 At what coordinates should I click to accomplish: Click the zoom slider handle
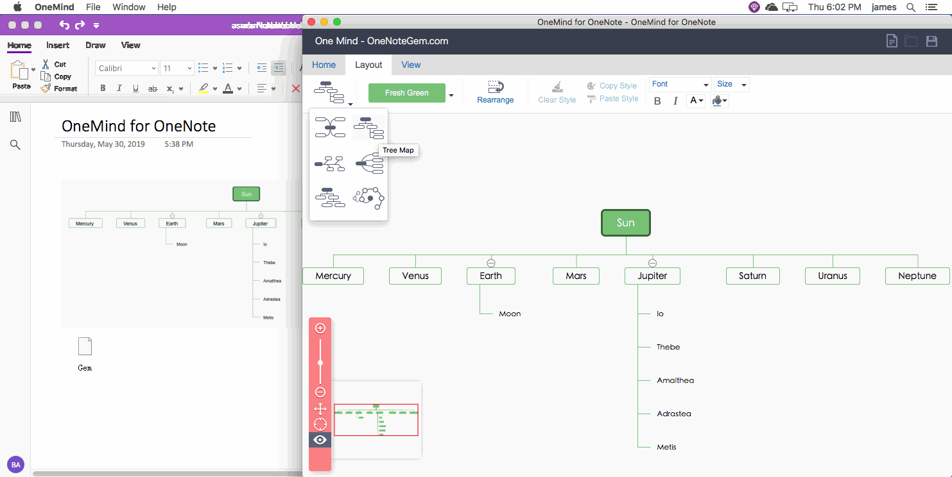coord(320,363)
